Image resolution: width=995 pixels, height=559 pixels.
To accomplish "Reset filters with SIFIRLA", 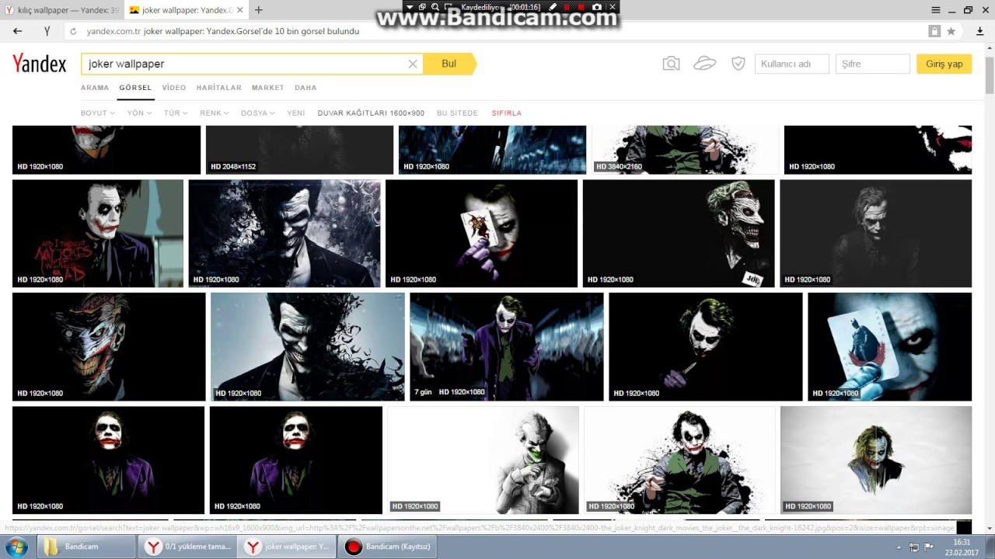I will [507, 113].
